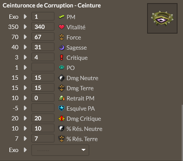Screen dimensions: 183x161
Task: Focus the Retrait PM field showing 0
Action: click(43, 98)
